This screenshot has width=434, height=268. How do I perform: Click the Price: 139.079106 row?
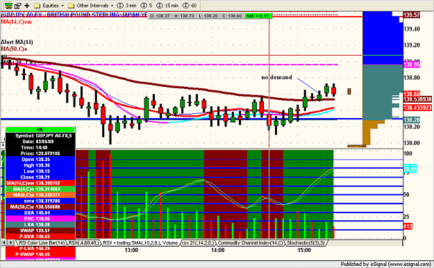(40, 153)
